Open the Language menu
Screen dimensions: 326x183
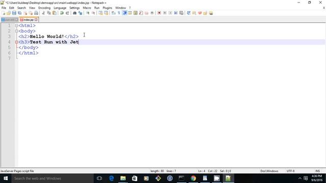coord(60,8)
